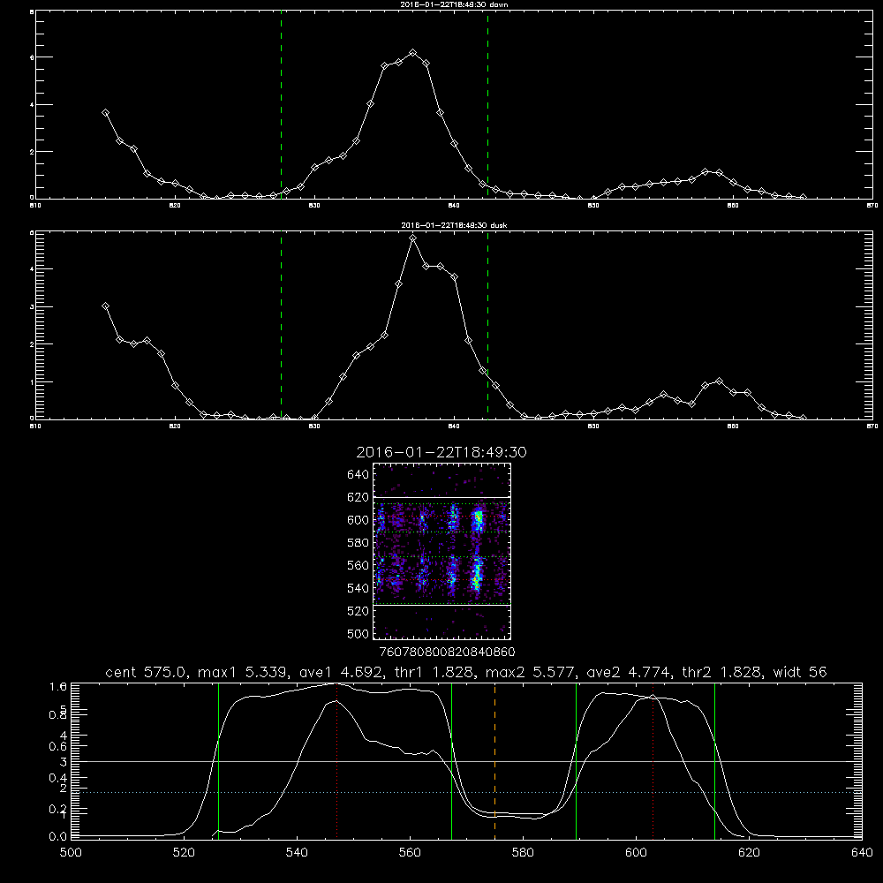Screen dimensions: 883x883
Task: Click the leftmost solid green vertical line in the bottom plot
Action: [218, 760]
